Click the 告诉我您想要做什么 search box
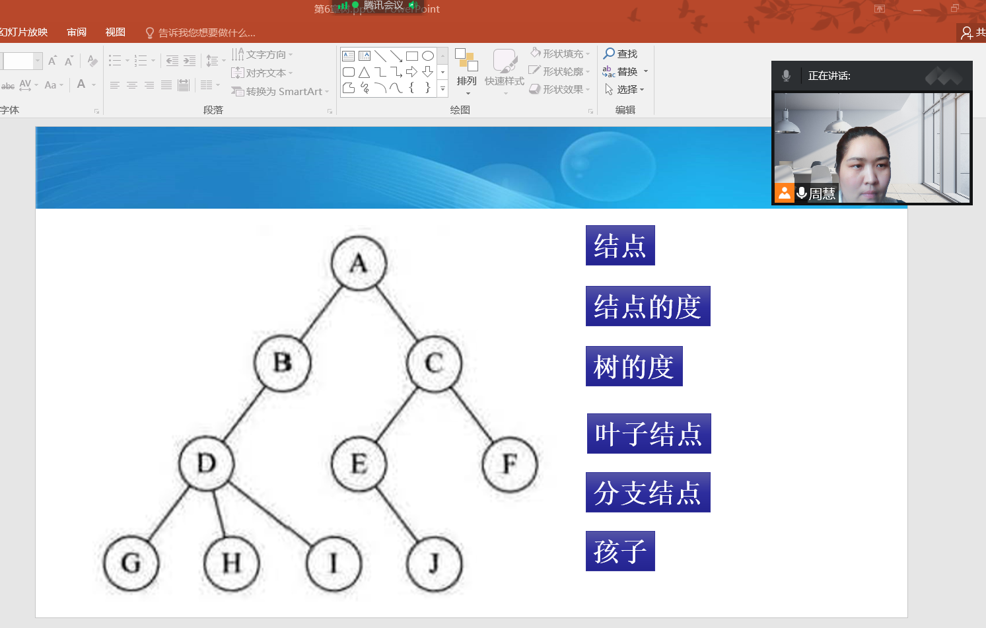The image size is (986, 628). (205, 33)
